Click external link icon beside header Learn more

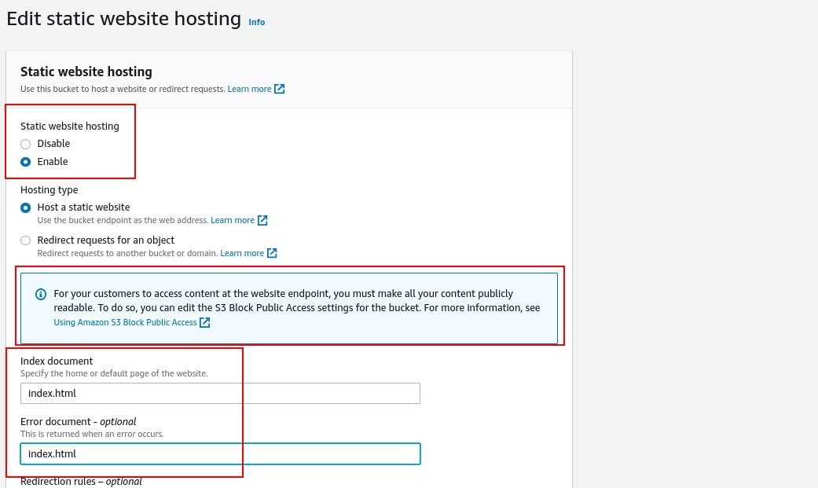280,89
